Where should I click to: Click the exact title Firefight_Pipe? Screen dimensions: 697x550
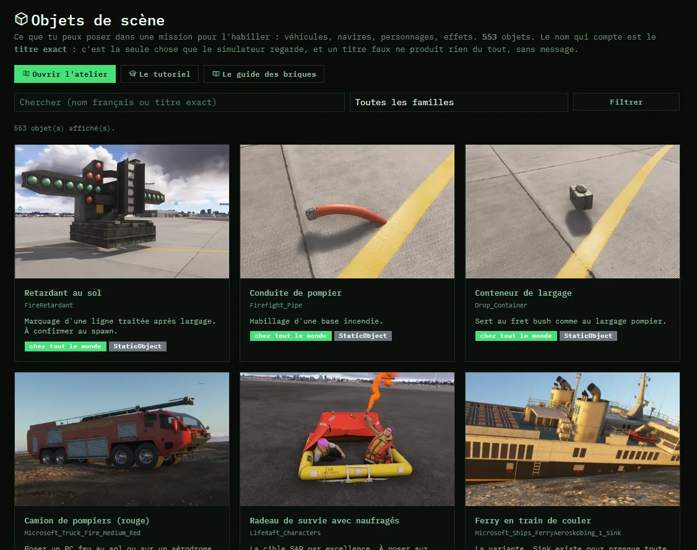pyautogui.click(x=275, y=305)
